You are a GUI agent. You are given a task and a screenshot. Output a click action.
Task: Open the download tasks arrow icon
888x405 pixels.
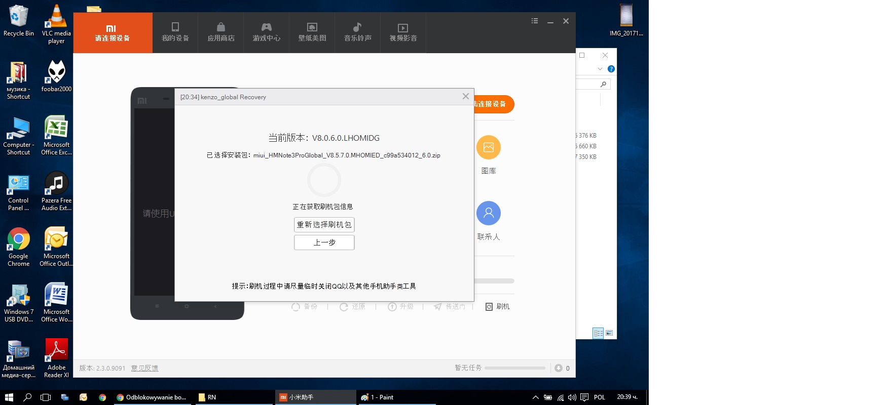[x=558, y=368]
